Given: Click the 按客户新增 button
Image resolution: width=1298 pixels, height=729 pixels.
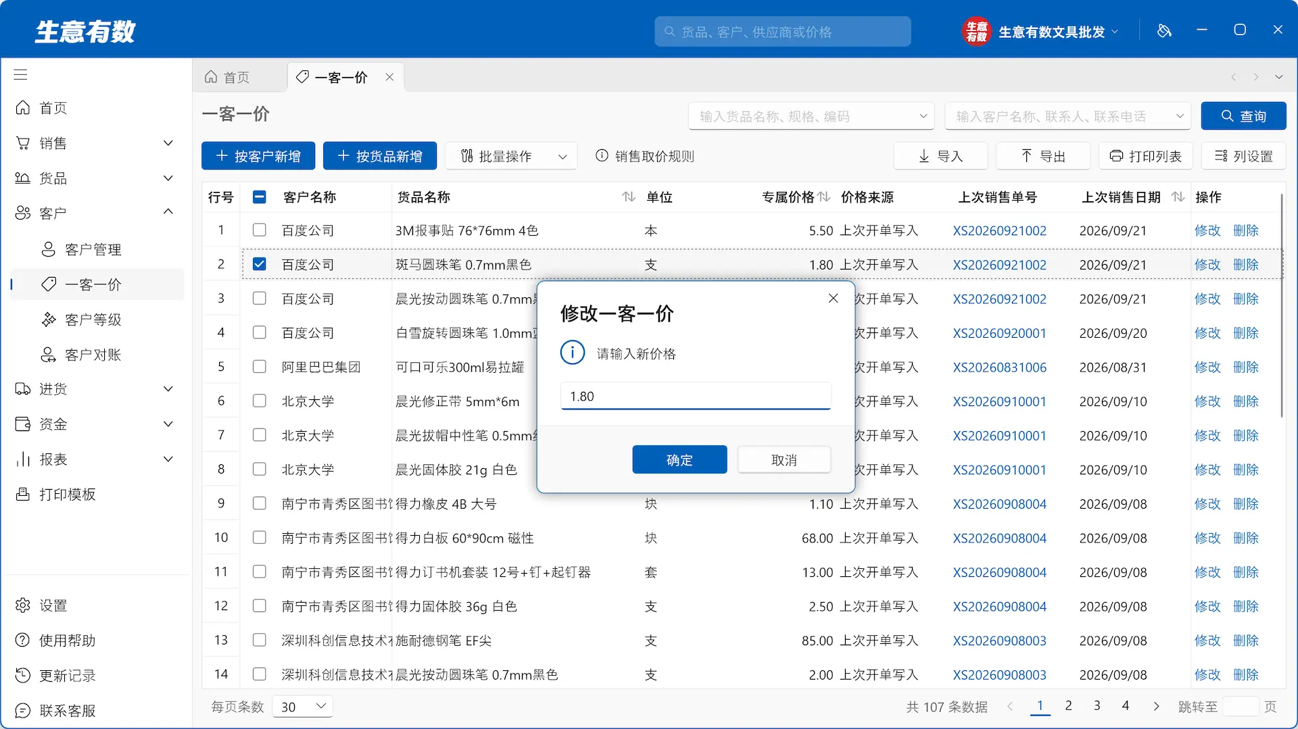Looking at the screenshot, I should click(258, 156).
